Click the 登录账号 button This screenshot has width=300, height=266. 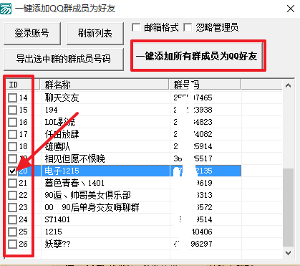[32, 33]
